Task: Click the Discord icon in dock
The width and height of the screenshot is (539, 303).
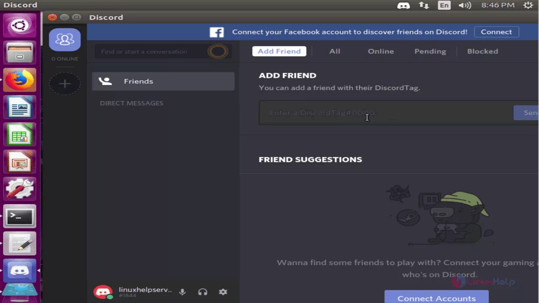Action: point(20,271)
